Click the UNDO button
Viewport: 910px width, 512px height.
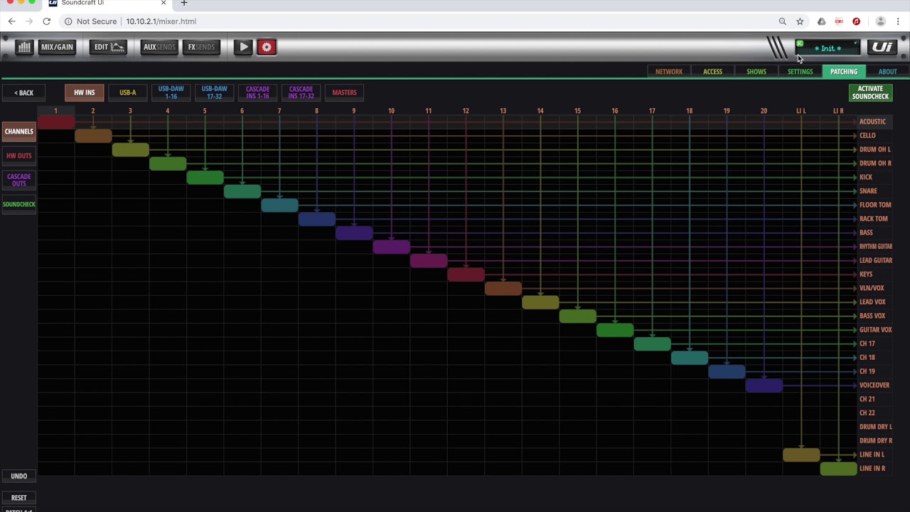[x=18, y=476]
